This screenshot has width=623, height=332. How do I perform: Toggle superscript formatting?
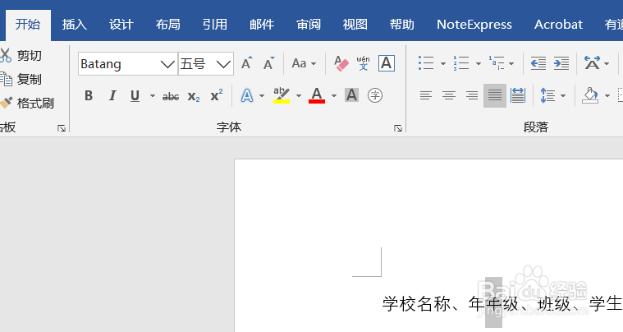[217, 96]
